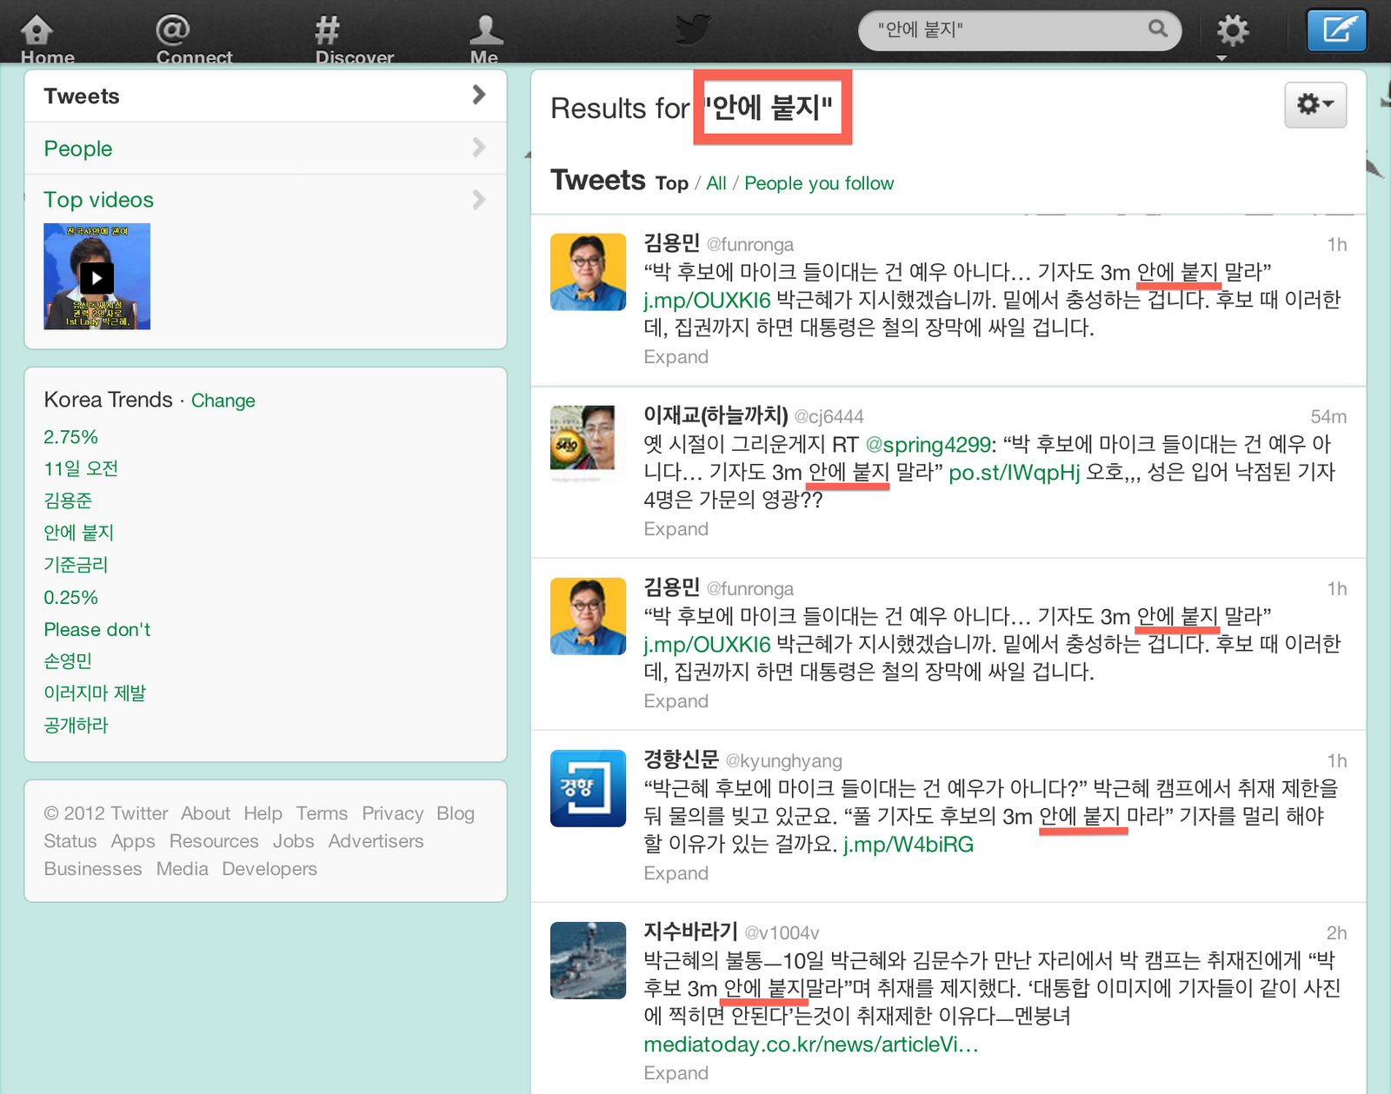
Task: Click the search magnifier icon
Action: (1157, 29)
